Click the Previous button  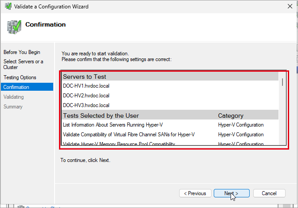tap(195, 193)
